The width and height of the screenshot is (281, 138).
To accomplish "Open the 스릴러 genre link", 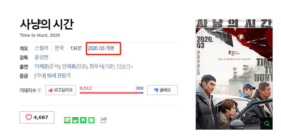I will (41, 48).
